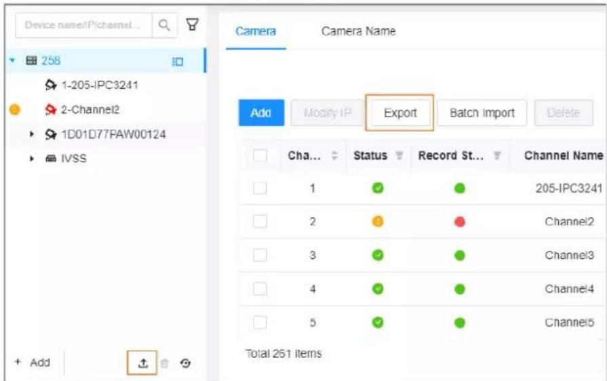The image size is (607, 381).
Task: Select 1D01D77PAW00124 in the device tree
Action: click(x=113, y=134)
